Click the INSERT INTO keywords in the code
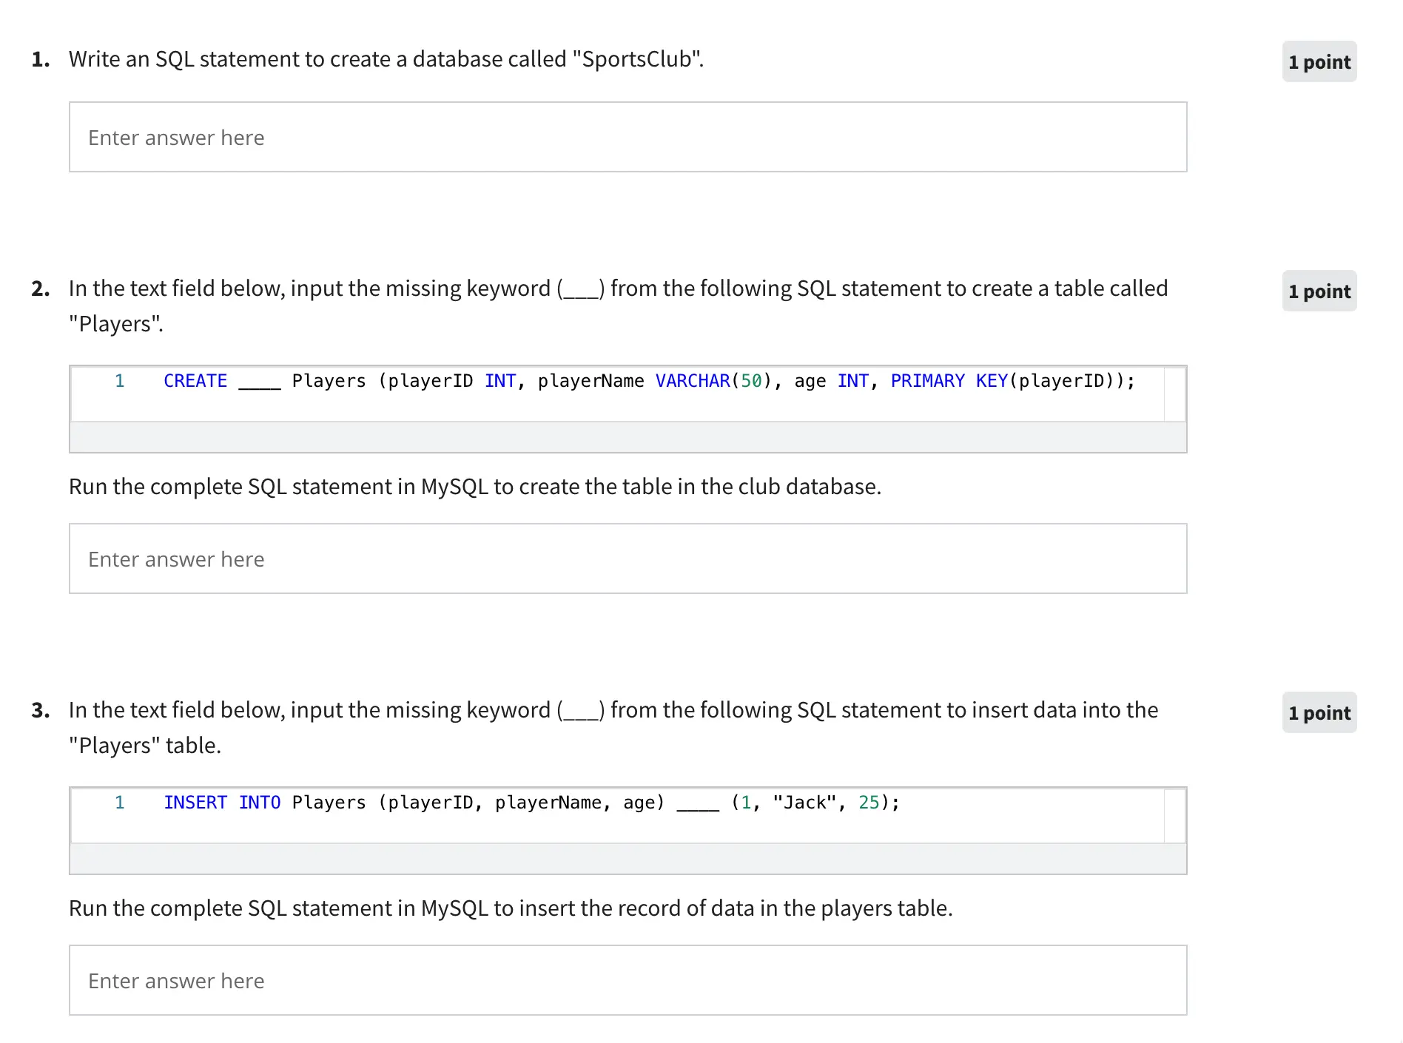This screenshot has width=1403, height=1043. (222, 803)
